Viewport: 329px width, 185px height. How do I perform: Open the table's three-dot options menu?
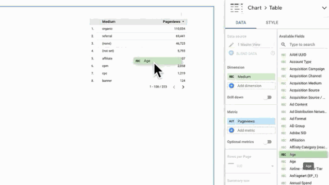coord(182,14)
